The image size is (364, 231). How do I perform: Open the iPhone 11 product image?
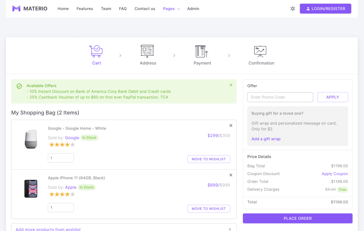click(31, 189)
